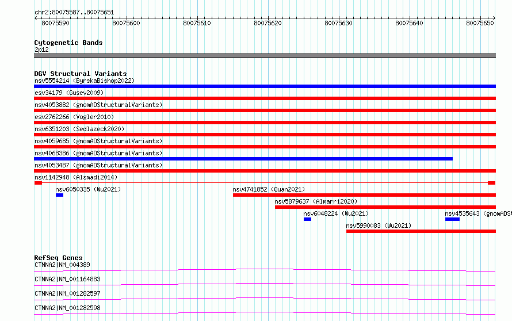Select the nsv4068386 blue variant bar
The height and width of the screenshot is (321, 512).
pyautogui.click(x=243, y=159)
